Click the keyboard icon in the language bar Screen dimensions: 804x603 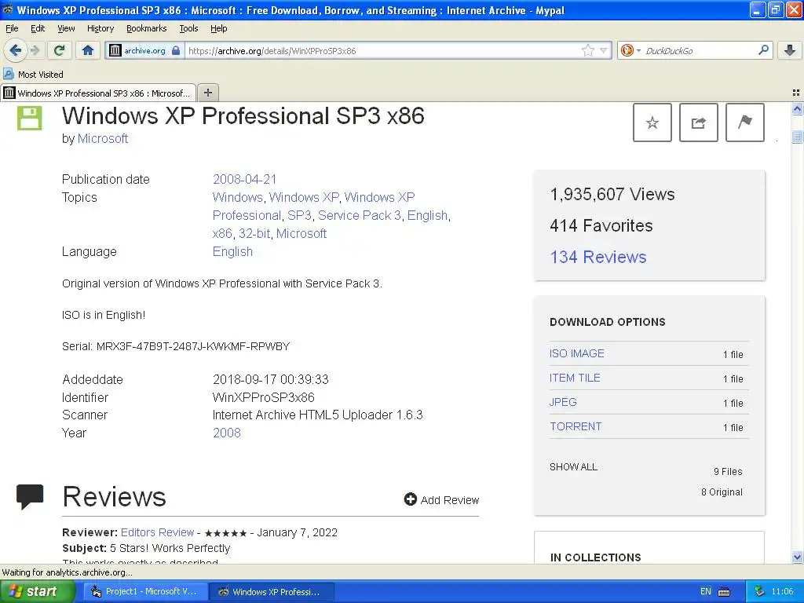tap(724, 592)
